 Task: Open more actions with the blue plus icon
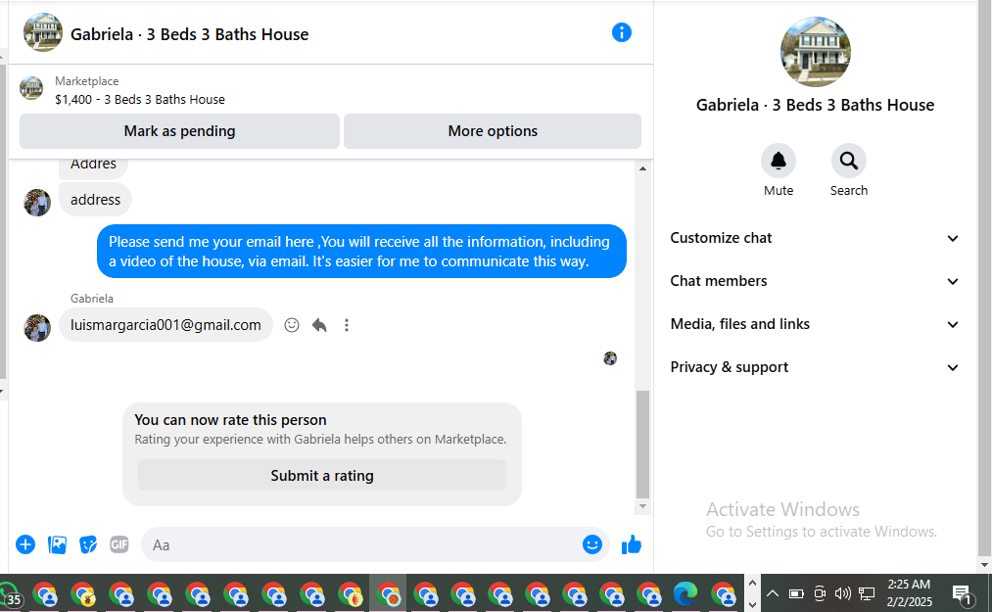(25, 544)
